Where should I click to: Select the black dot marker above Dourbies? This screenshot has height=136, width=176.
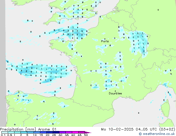115,91
